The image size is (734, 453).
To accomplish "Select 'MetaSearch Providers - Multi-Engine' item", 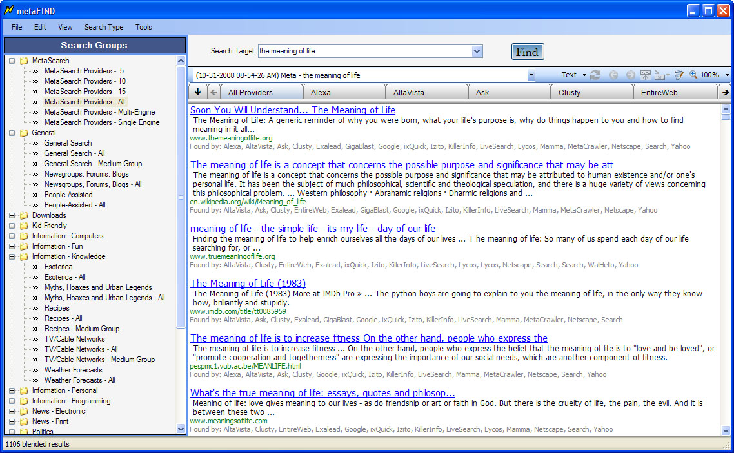I will pos(100,112).
